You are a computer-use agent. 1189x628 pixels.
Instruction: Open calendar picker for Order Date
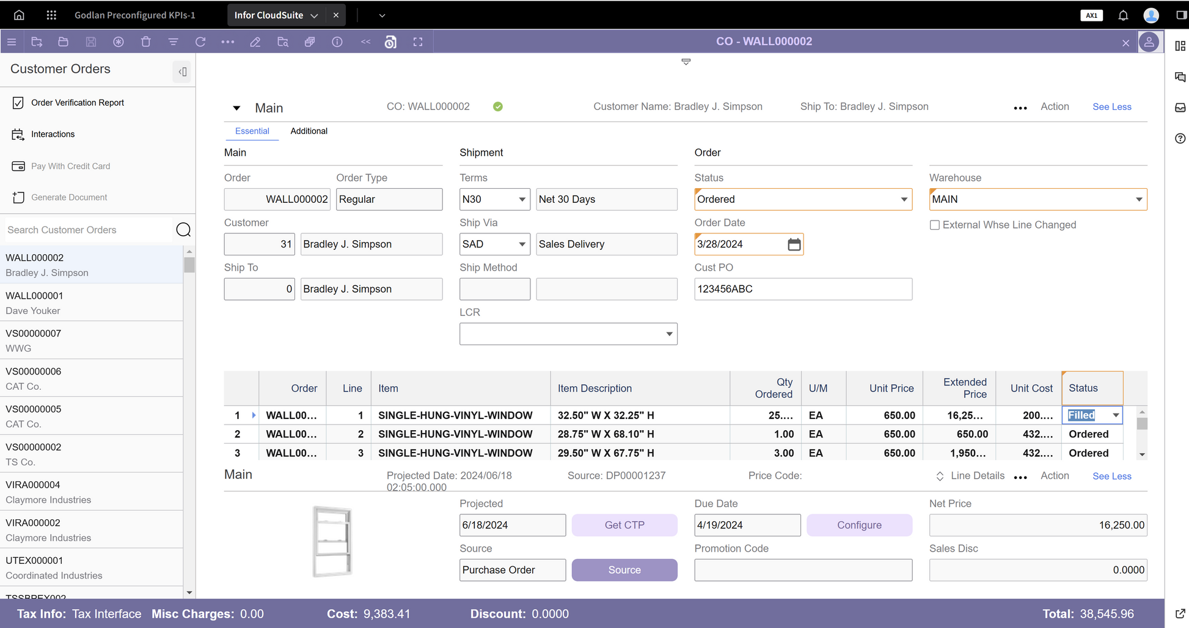click(x=794, y=244)
